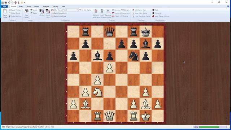Click Remove All Kibitzers
Image resolution: width=231 pixels, height=130 pixels.
121,10
